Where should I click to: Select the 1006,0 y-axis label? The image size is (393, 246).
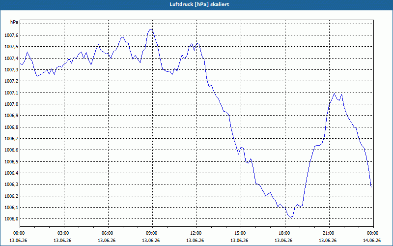(x=11, y=218)
